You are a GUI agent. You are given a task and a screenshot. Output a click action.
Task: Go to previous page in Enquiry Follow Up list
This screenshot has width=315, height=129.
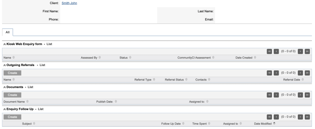[276, 117]
